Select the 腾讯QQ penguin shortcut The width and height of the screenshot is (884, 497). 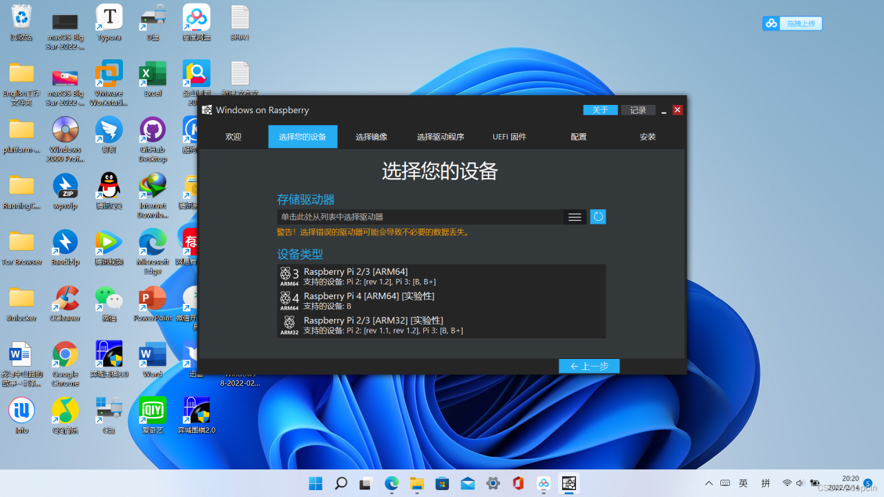click(x=109, y=191)
